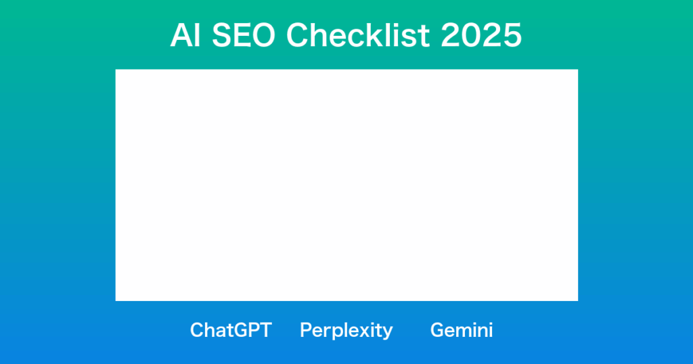
Task: Click the word Checklist in the title
Action: pos(357,36)
